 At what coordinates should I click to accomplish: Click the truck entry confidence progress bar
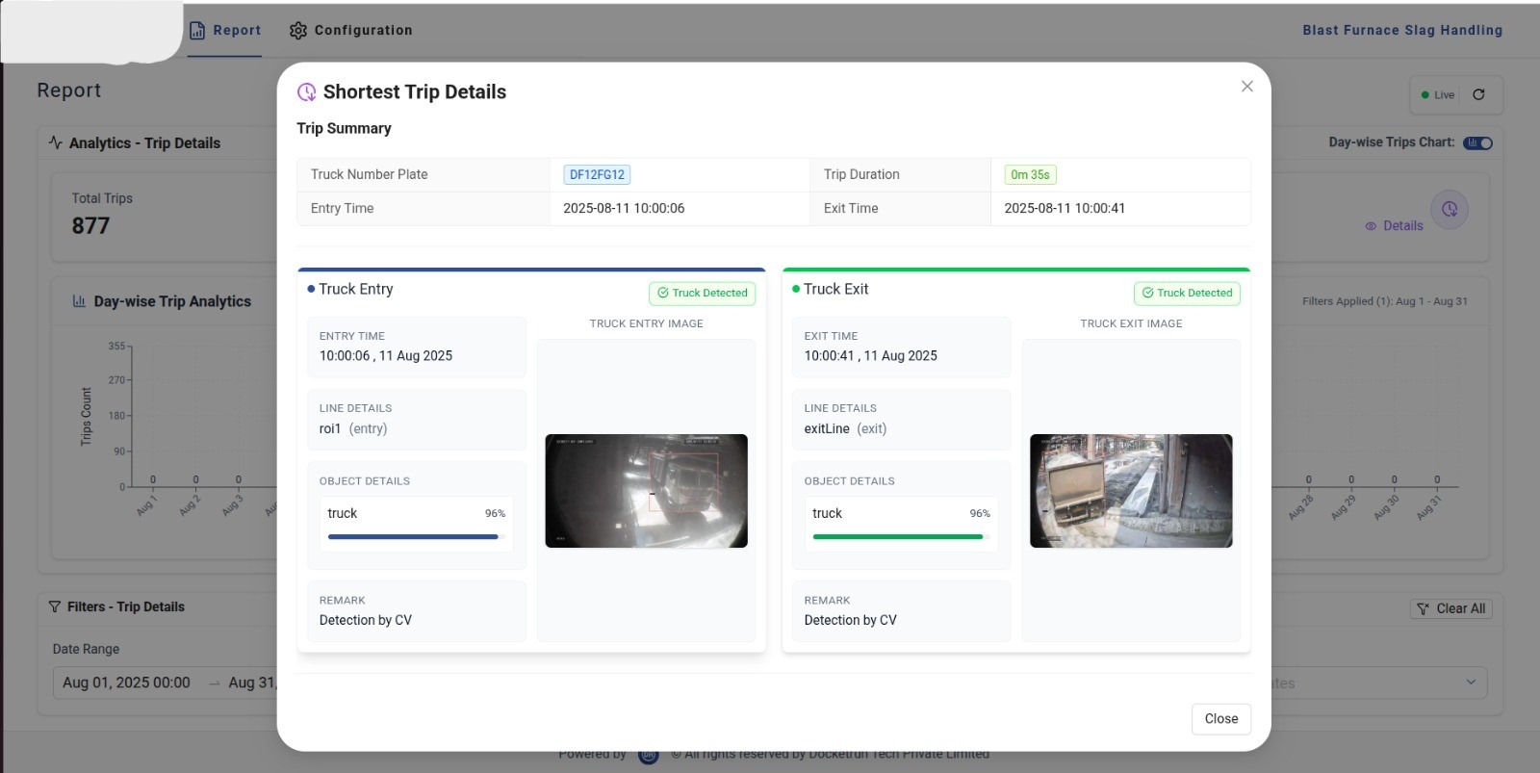pos(416,536)
